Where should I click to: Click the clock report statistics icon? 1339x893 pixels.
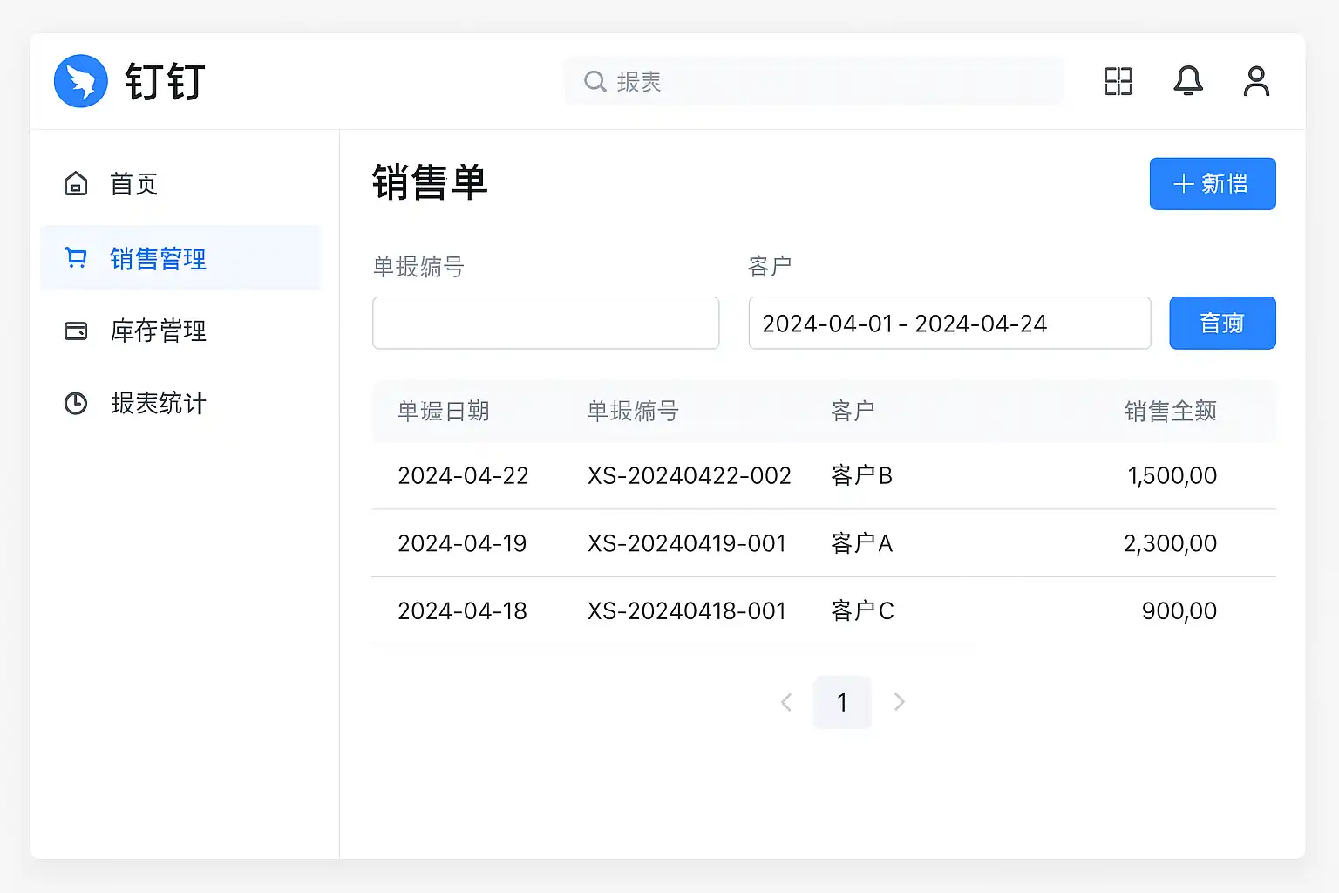point(76,403)
